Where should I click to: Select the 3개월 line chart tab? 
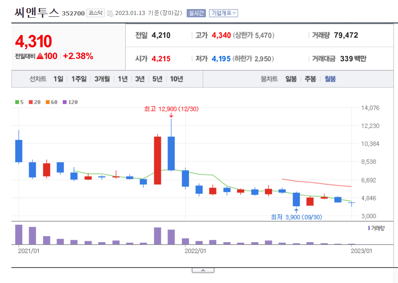(x=102, y=79)
